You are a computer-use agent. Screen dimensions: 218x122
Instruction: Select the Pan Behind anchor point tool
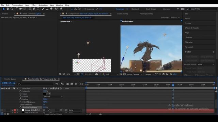pyautogui.click(x=25, y=9)
